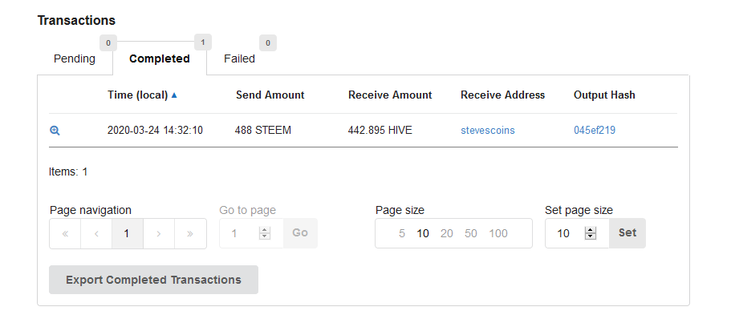Screen dimensions: 731x327
Task: Click the Failed count badge showing 0
Action: click(268, 42)
